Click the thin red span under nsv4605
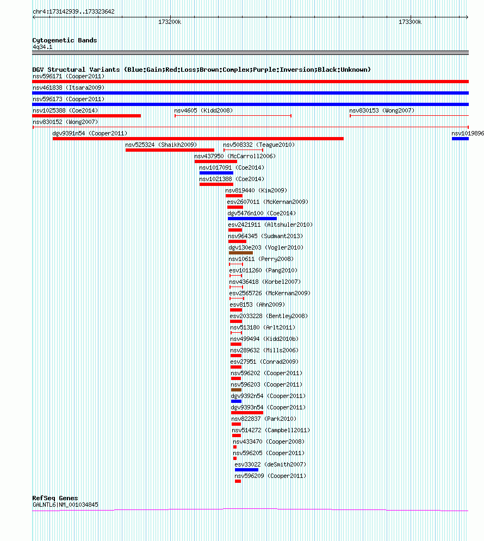This screenshot has width=484, height=541. tap(233, 116)
